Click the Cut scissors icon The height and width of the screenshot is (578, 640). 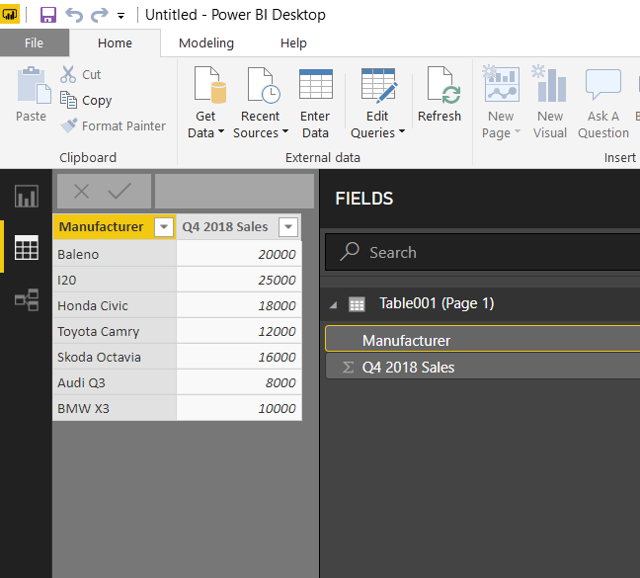click(x=68, y=74)
